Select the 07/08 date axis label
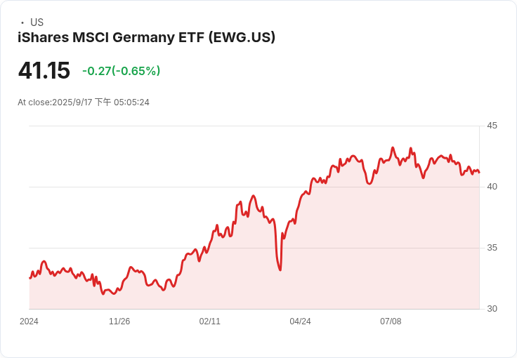This screenshot has width=517, height=358. 391,321
